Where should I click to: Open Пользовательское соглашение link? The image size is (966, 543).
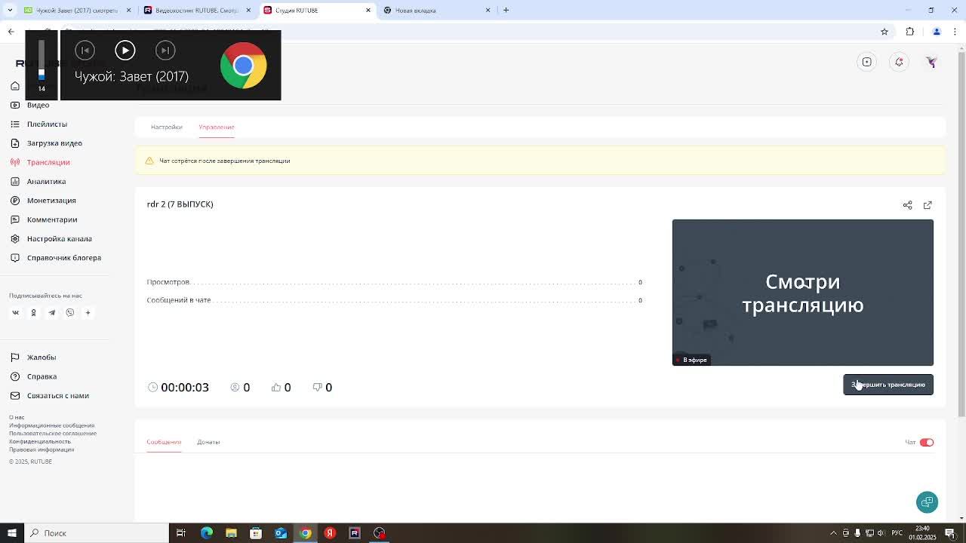(x=53, y=434)
